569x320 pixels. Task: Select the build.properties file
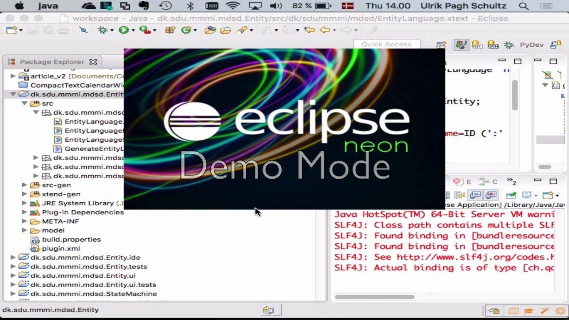click(x=66, y=240)
